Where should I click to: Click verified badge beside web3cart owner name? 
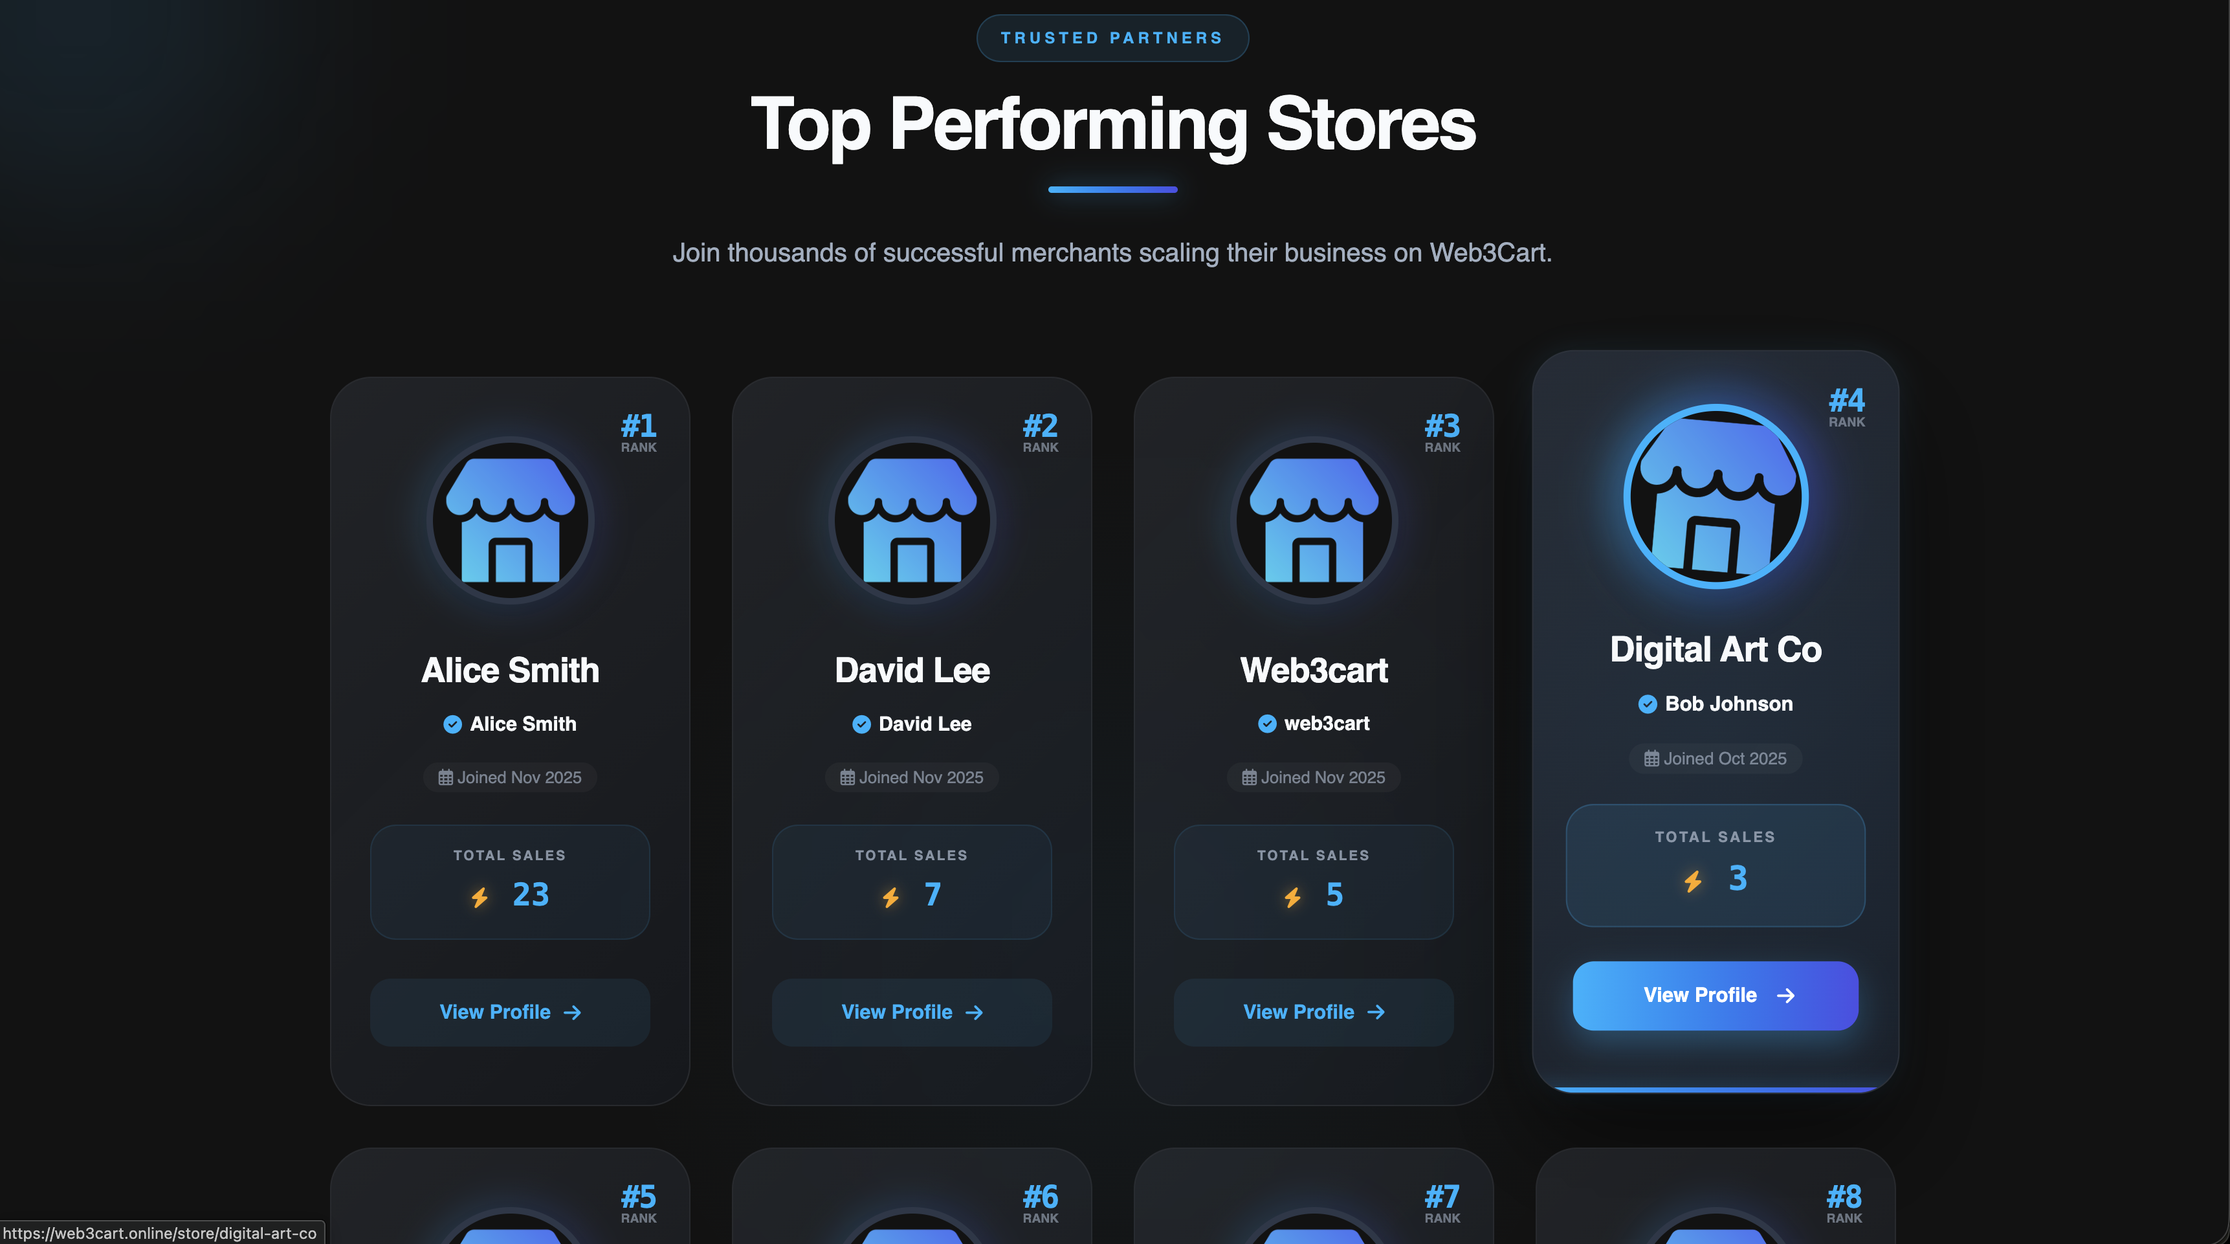click(1266, 724)
